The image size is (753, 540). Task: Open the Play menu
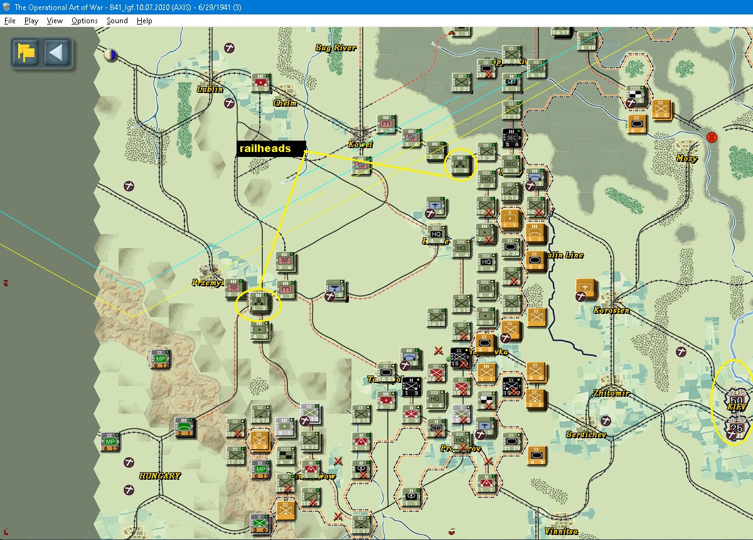point(31,21)
